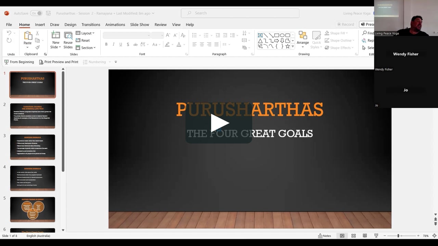438x246 pixels.
Task: Click the Paste clipboard icon
Action: (x=27, y=36)
